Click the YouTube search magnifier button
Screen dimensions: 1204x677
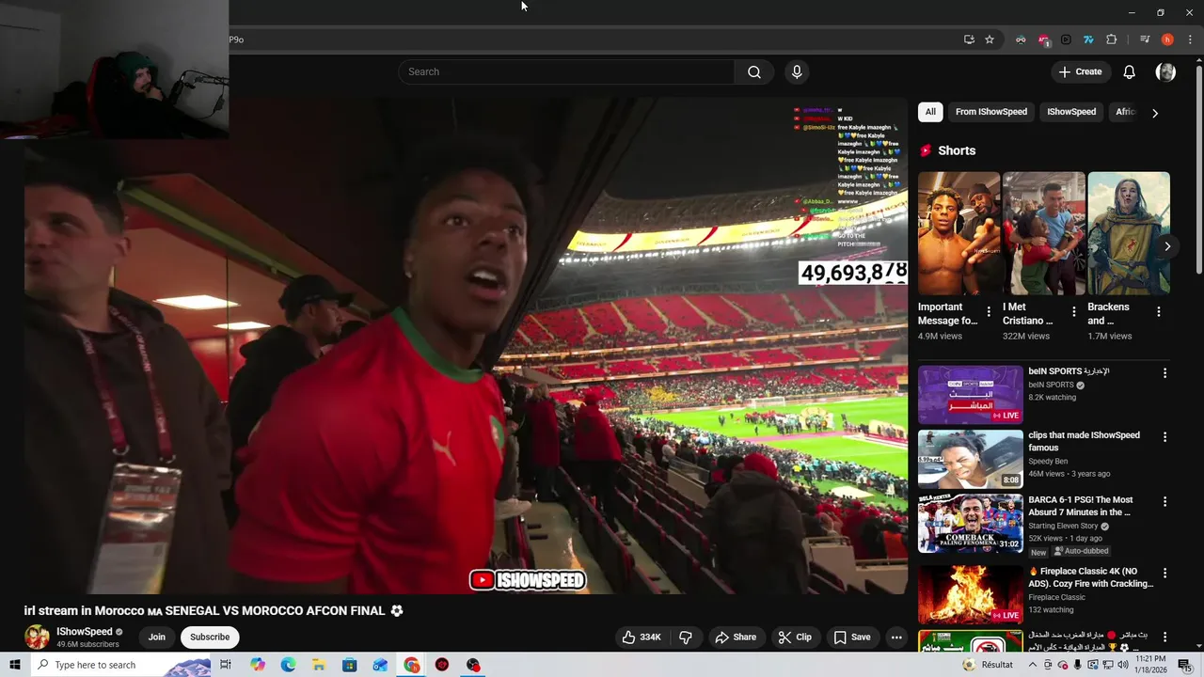click(753, 71)
